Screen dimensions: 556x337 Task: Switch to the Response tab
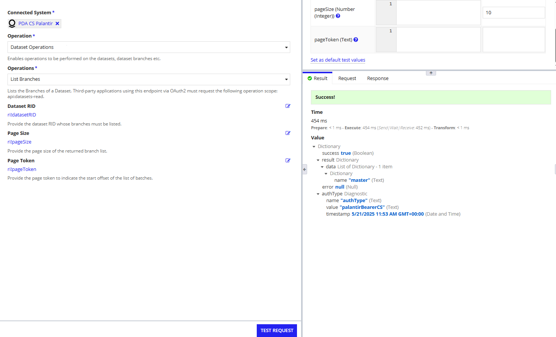(x=378, y=79)
